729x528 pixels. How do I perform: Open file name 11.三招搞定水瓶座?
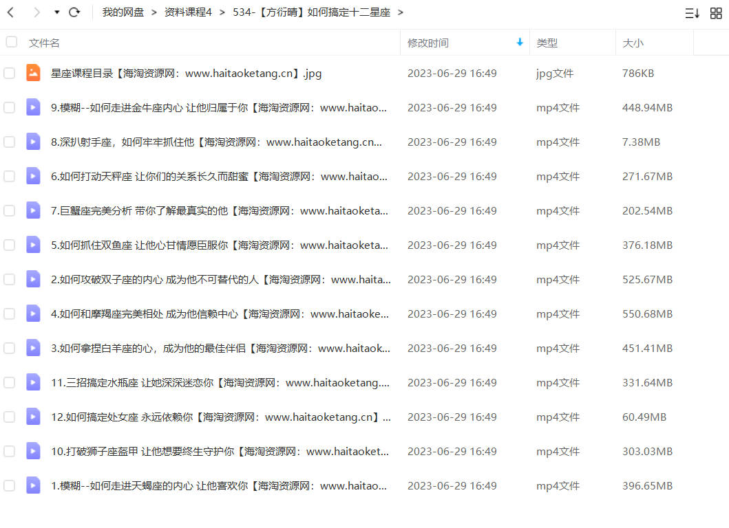(x=220, y=383)
